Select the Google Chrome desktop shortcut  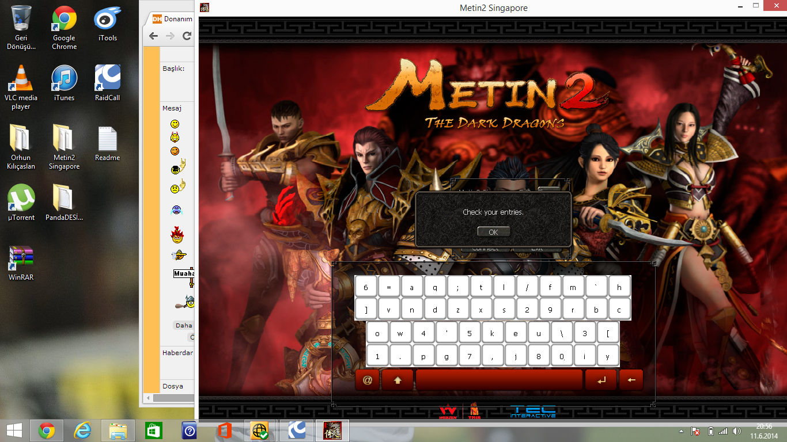pyautogui.click(x=64, y=28)
